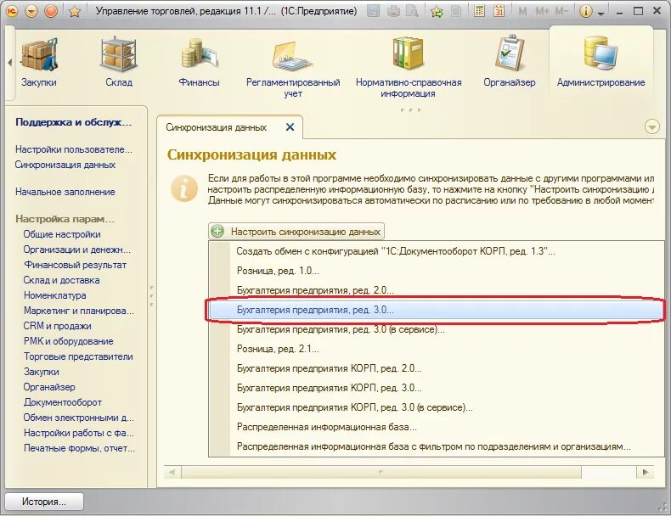This screenshot has height=516, width=671.
Task: Open the 1C main menu dropdown
Action: [x=31, y=11]
